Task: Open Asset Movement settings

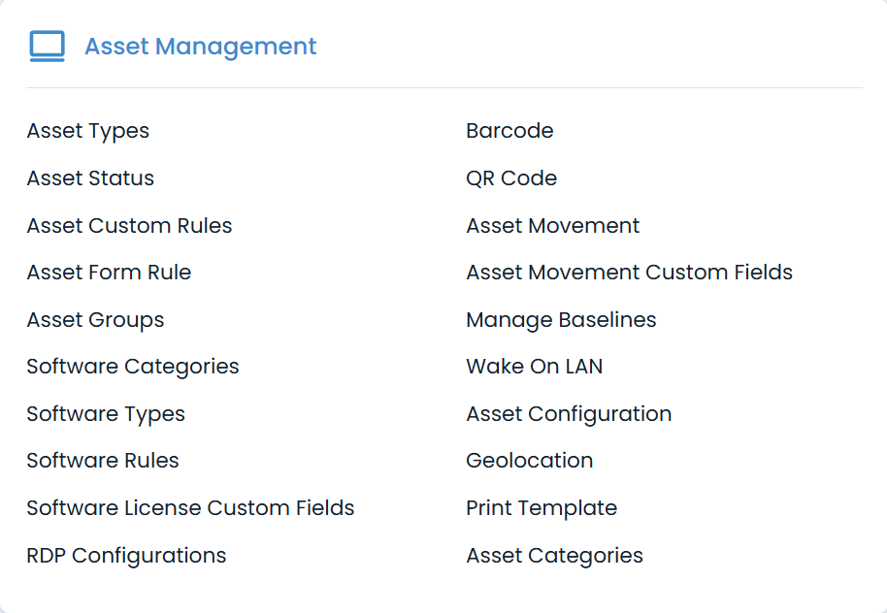Action: pyautogui.click(x=552, y=225)
